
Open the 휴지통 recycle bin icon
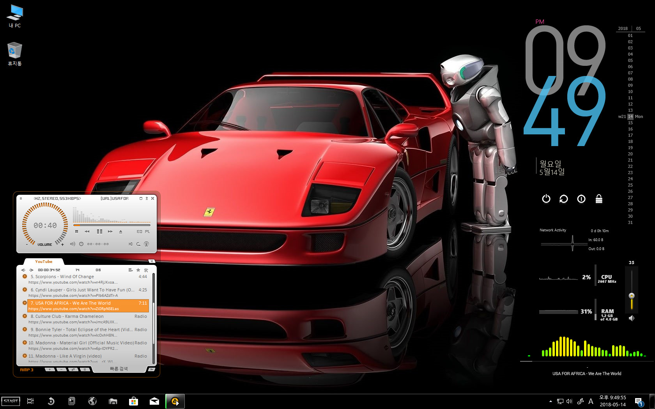pos(15,54)
